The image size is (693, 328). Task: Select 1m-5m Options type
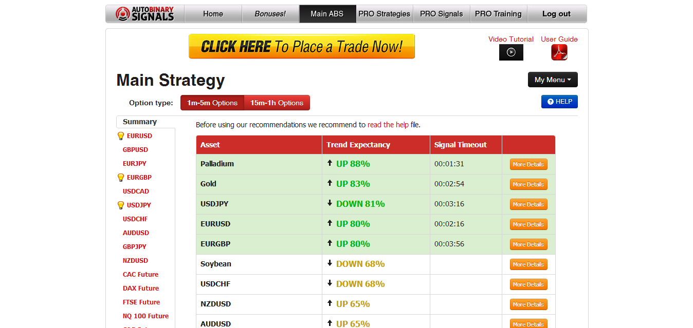tap(212, 103)
